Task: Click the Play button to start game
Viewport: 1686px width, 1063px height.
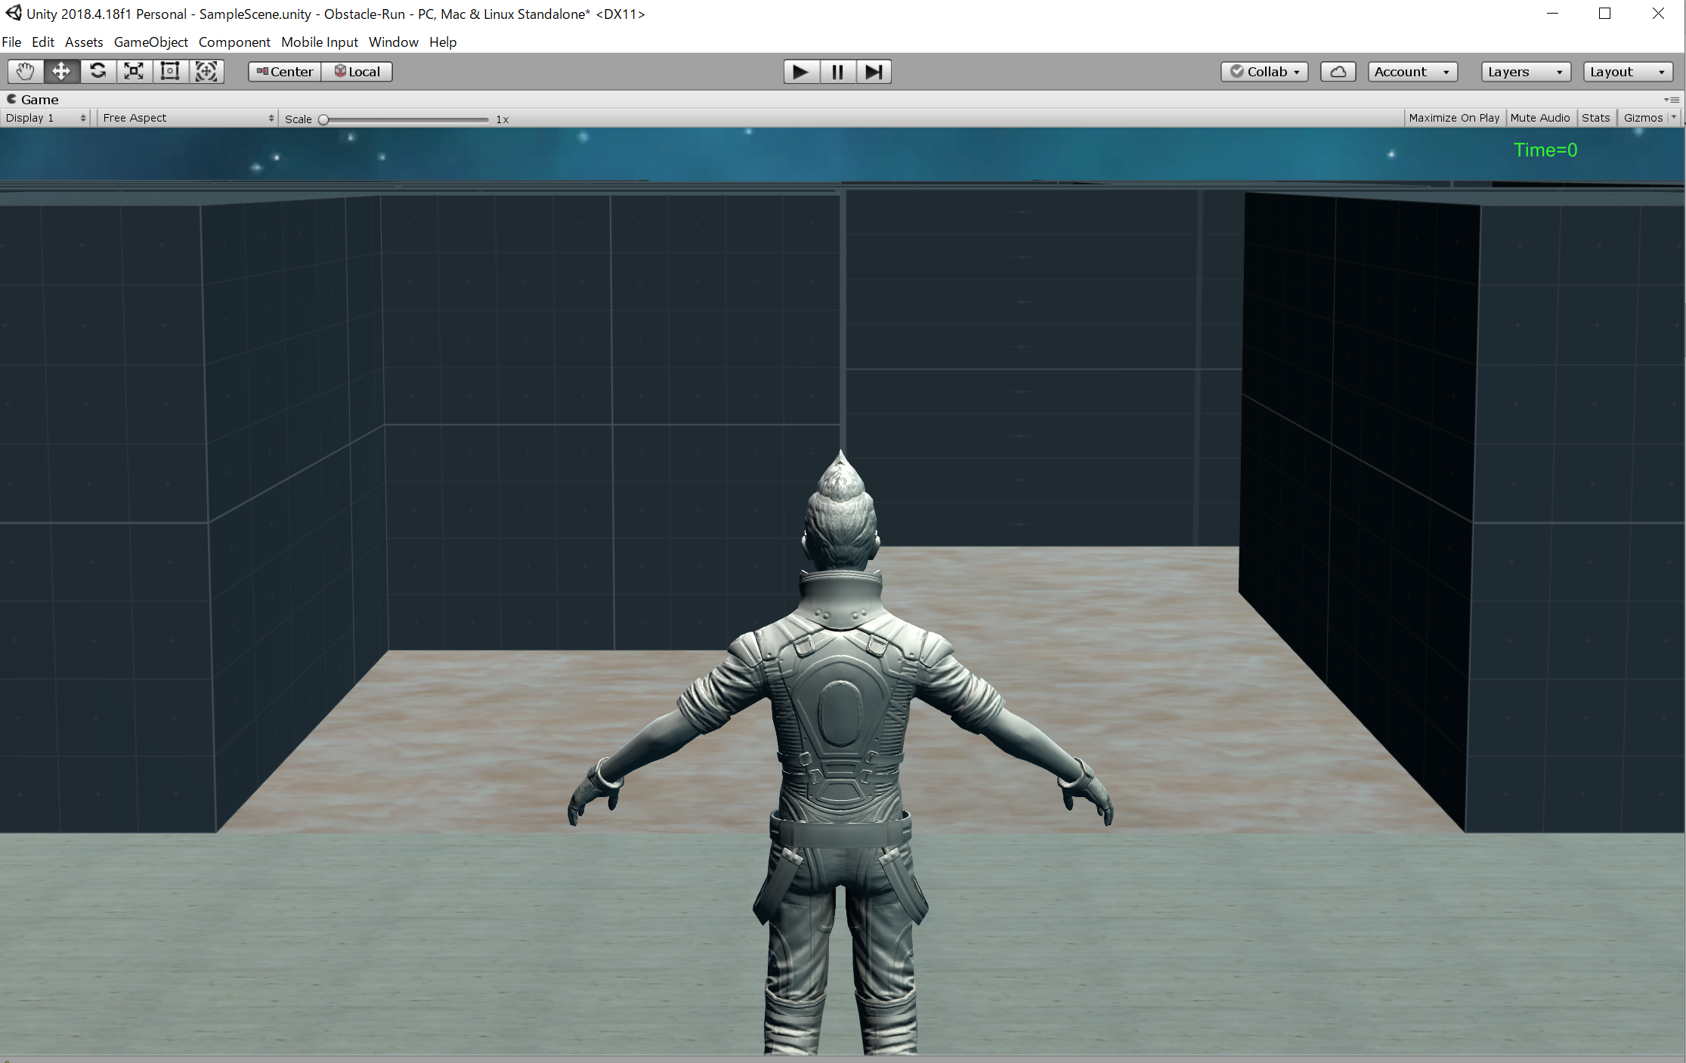Action: point(797,71)
